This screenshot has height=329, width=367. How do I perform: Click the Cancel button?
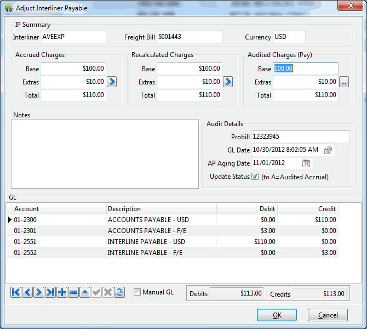(x=328, y=315)
